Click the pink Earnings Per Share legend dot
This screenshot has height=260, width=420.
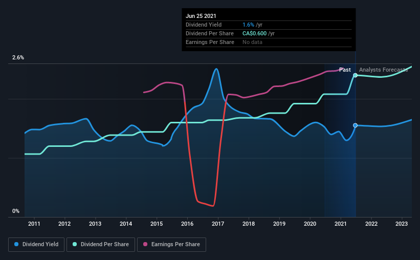point(145,244)
